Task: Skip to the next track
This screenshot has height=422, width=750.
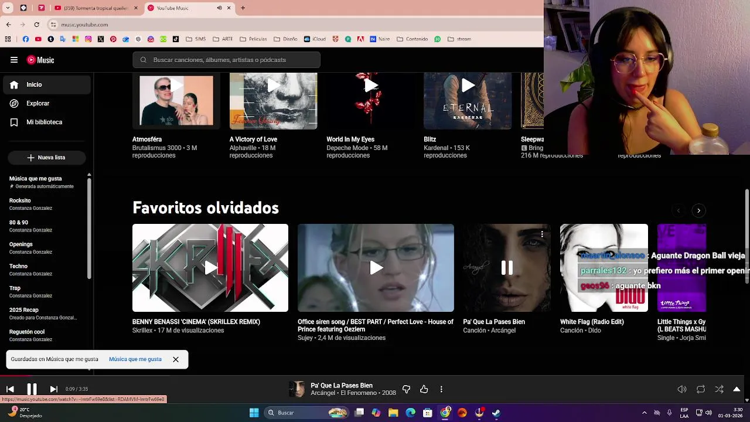Action: pos(53,389)
